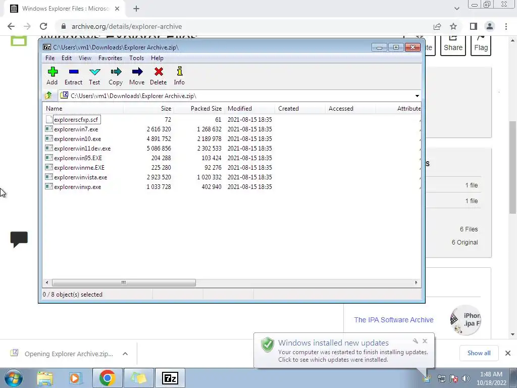517x388 pixels.
Task: Open the Favorites menu
Action: (x=110, y=58)
